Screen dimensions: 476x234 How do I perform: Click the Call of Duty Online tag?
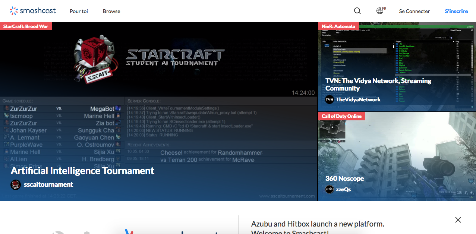click(x=341, y=116)
